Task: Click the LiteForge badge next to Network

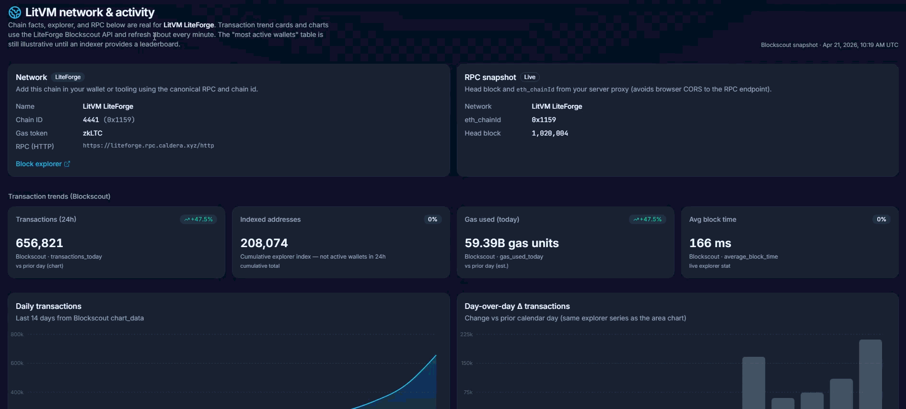Action: click(68, 77)
